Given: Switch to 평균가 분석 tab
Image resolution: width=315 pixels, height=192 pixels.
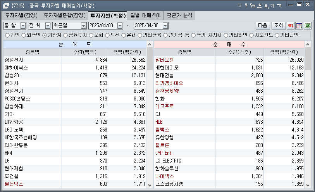Looking at the screenshot, I should point(179,15).
